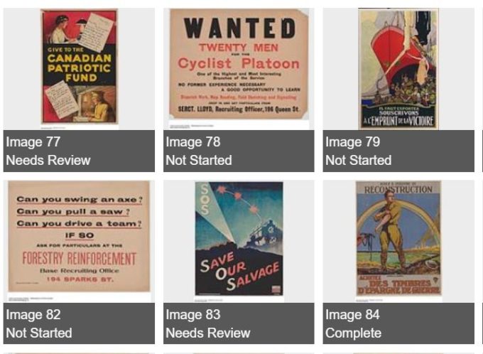Viewport: 483px width, 354px height.
Task: Click the Image 77 label
Action: click(33, 142)
